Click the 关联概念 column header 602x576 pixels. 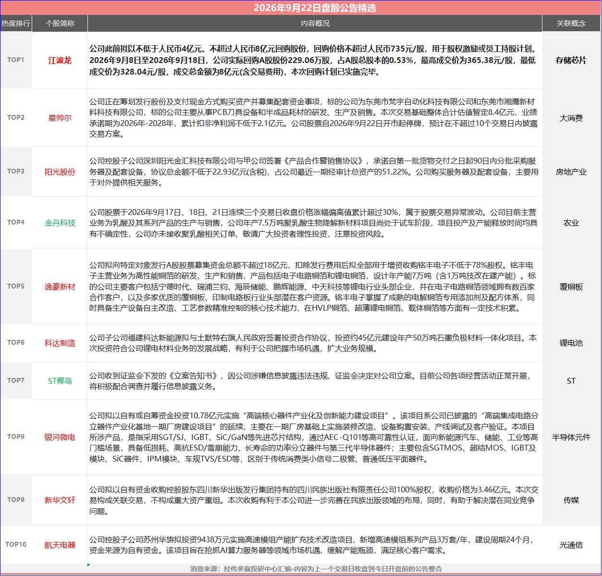coord(571,23)
